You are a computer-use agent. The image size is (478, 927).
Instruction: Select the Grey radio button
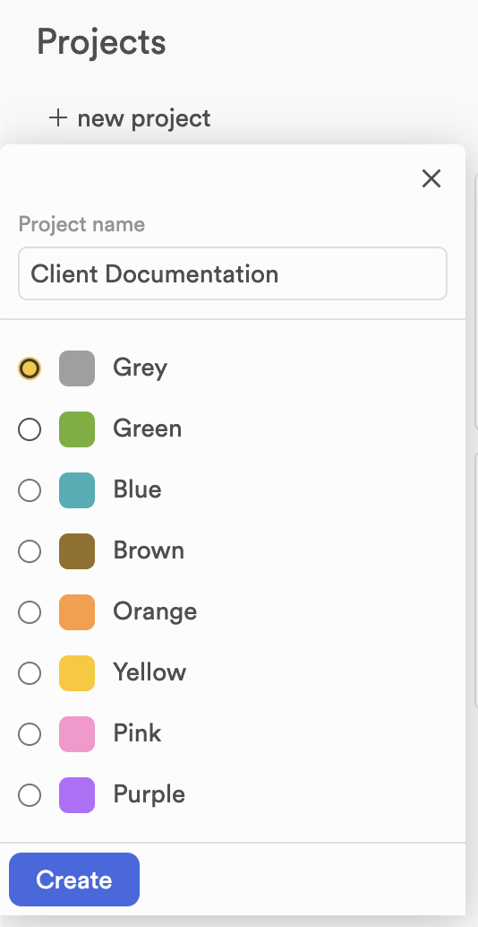click(30, 368)
